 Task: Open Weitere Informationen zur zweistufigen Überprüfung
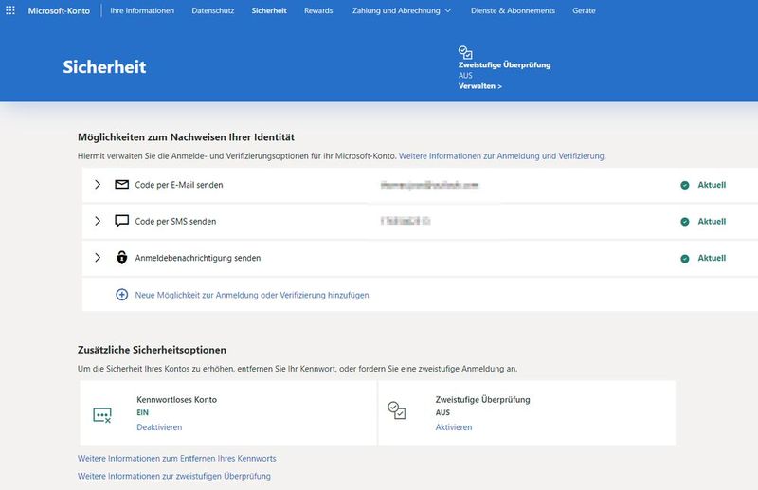174,476
